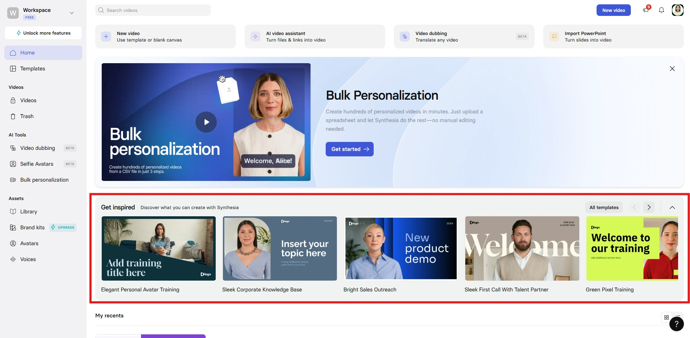690x338 pixels.
Task: Click the large "Bulk Personalization" banner heading
Action: point(382,95)
